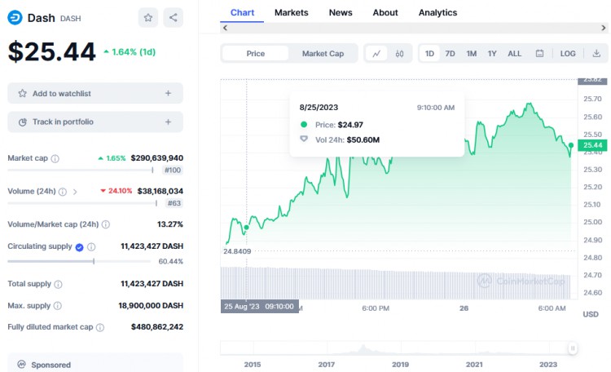The image size is (611, 372).
Task: Click the 13.27% volume/market cap value
Action: coord(170,224)
